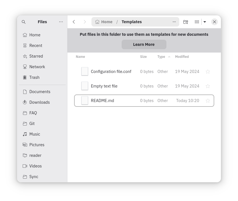
Task: Click the Type sort direction arrow
Action: click(169, 57)
